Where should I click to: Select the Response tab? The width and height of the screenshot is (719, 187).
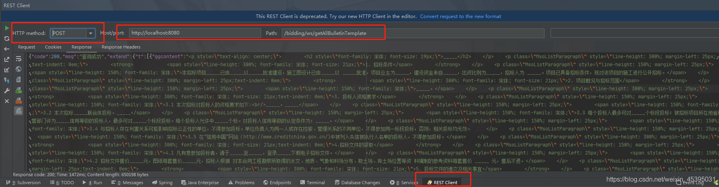click(82, 47)
